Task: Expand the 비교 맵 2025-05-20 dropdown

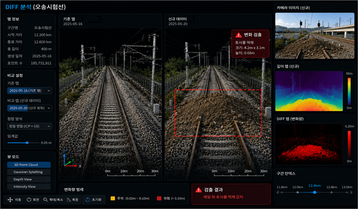Action: 30,108
